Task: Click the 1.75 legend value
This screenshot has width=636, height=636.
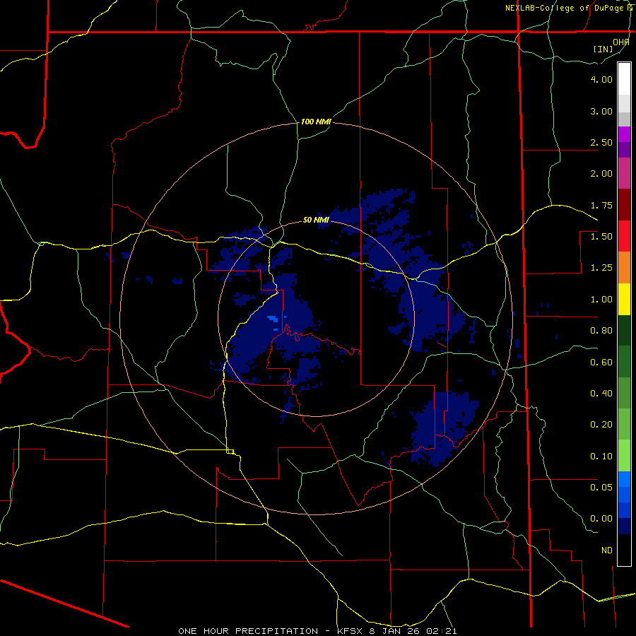Action: tap(601, 205)
